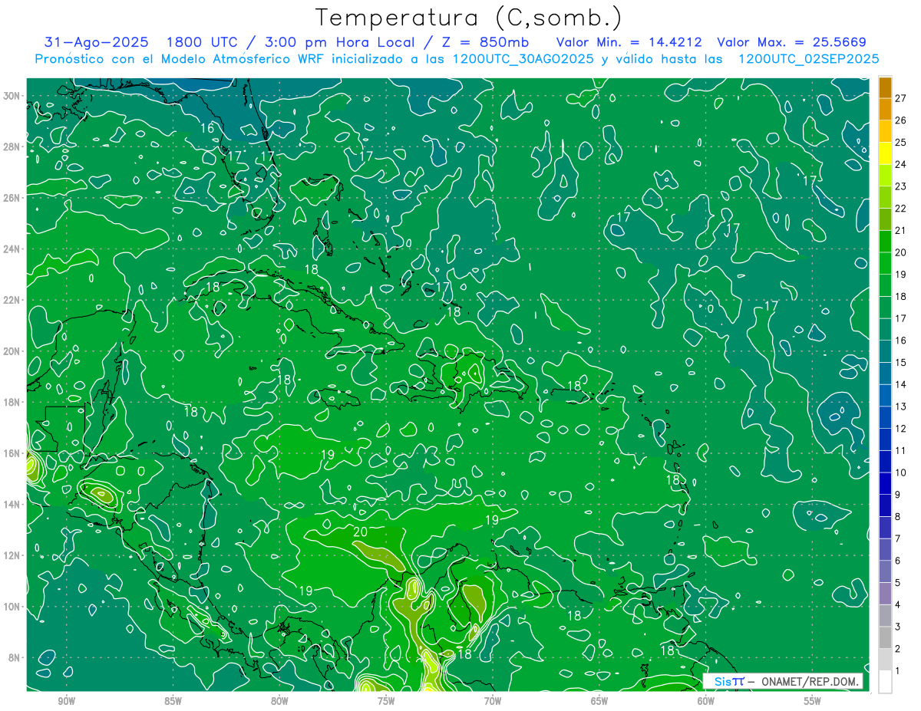The width and height of the screenshot is (921, 711).
Task: Click the color scale label "11"
Action: click(901, 451)
